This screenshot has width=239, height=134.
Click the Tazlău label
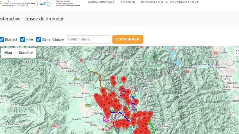231,113
